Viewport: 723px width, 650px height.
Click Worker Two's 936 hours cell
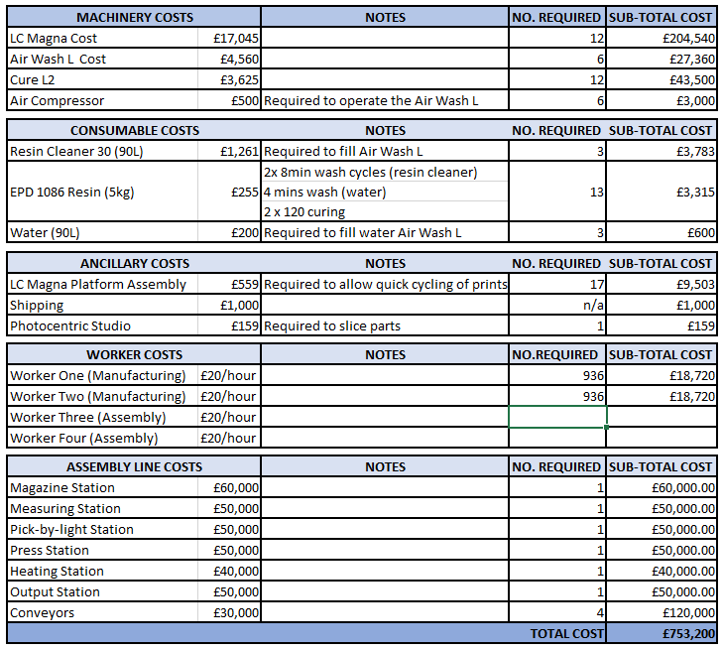tap(557, 396)
